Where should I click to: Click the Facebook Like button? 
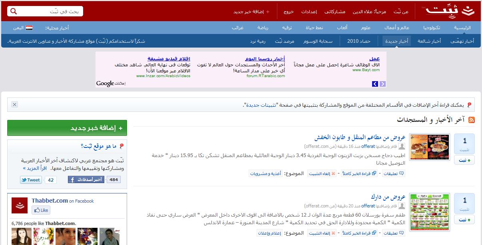coord(41,210)
